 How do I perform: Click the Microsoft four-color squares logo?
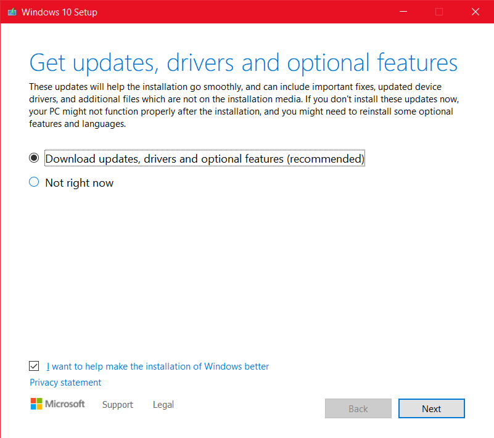coord(36,404)
